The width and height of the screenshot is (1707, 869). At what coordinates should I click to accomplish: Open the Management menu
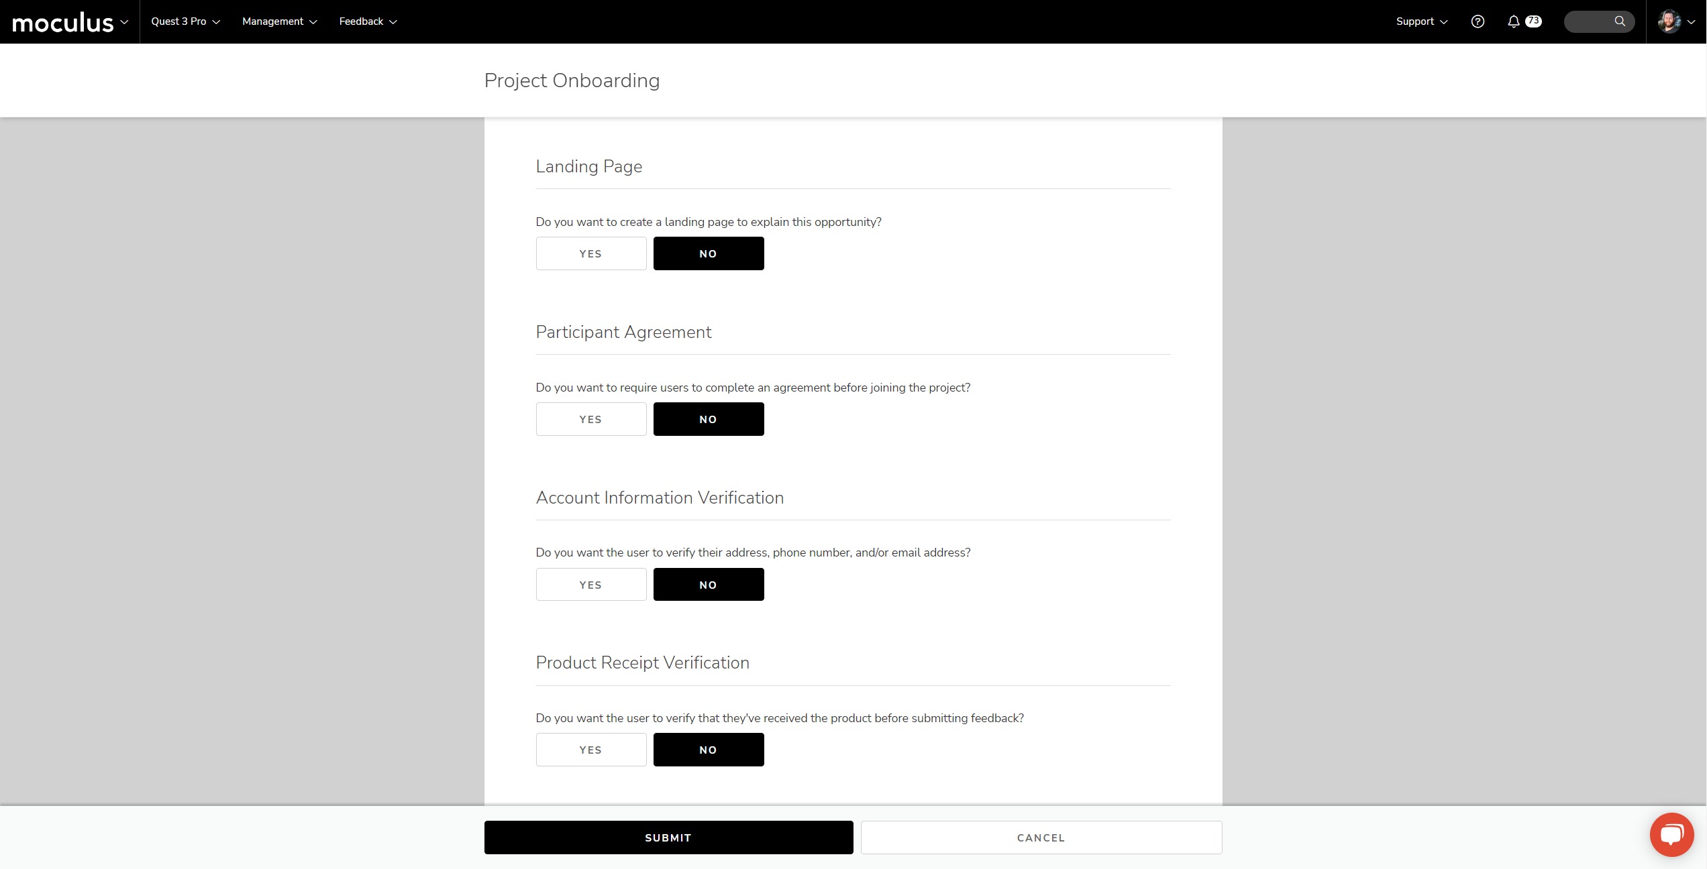coord(279,21)
